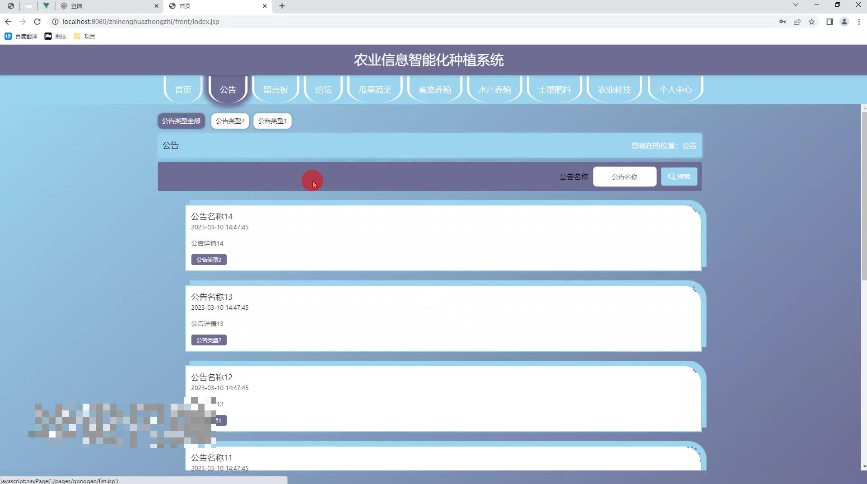
Task: Go to 首页 in navigation
Action: pyautogui.click(x=183, y=89)
